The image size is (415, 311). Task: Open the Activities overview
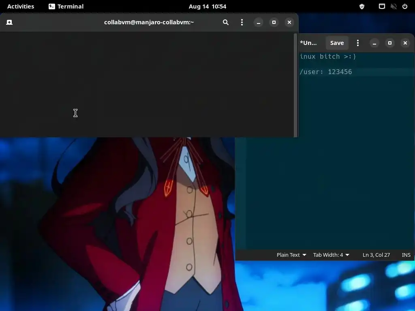[x=21, y=6]
